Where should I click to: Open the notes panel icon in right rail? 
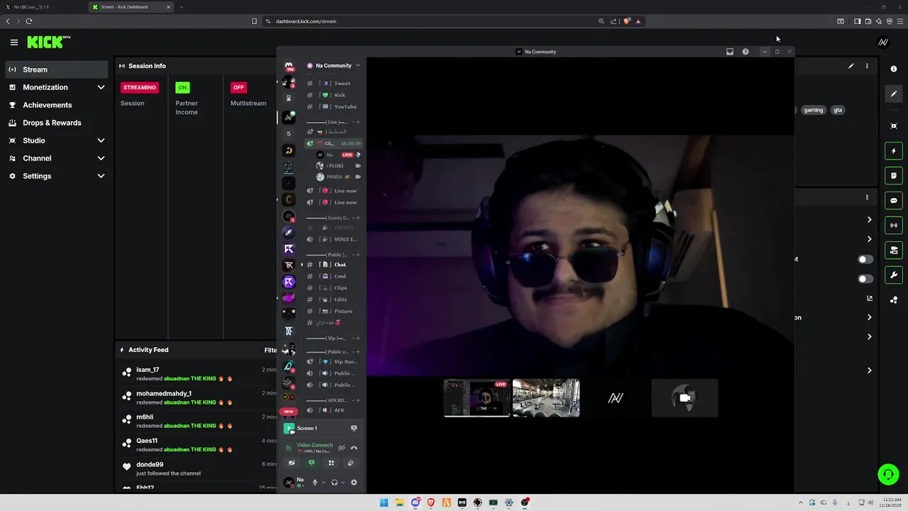[x=894, y=175]
